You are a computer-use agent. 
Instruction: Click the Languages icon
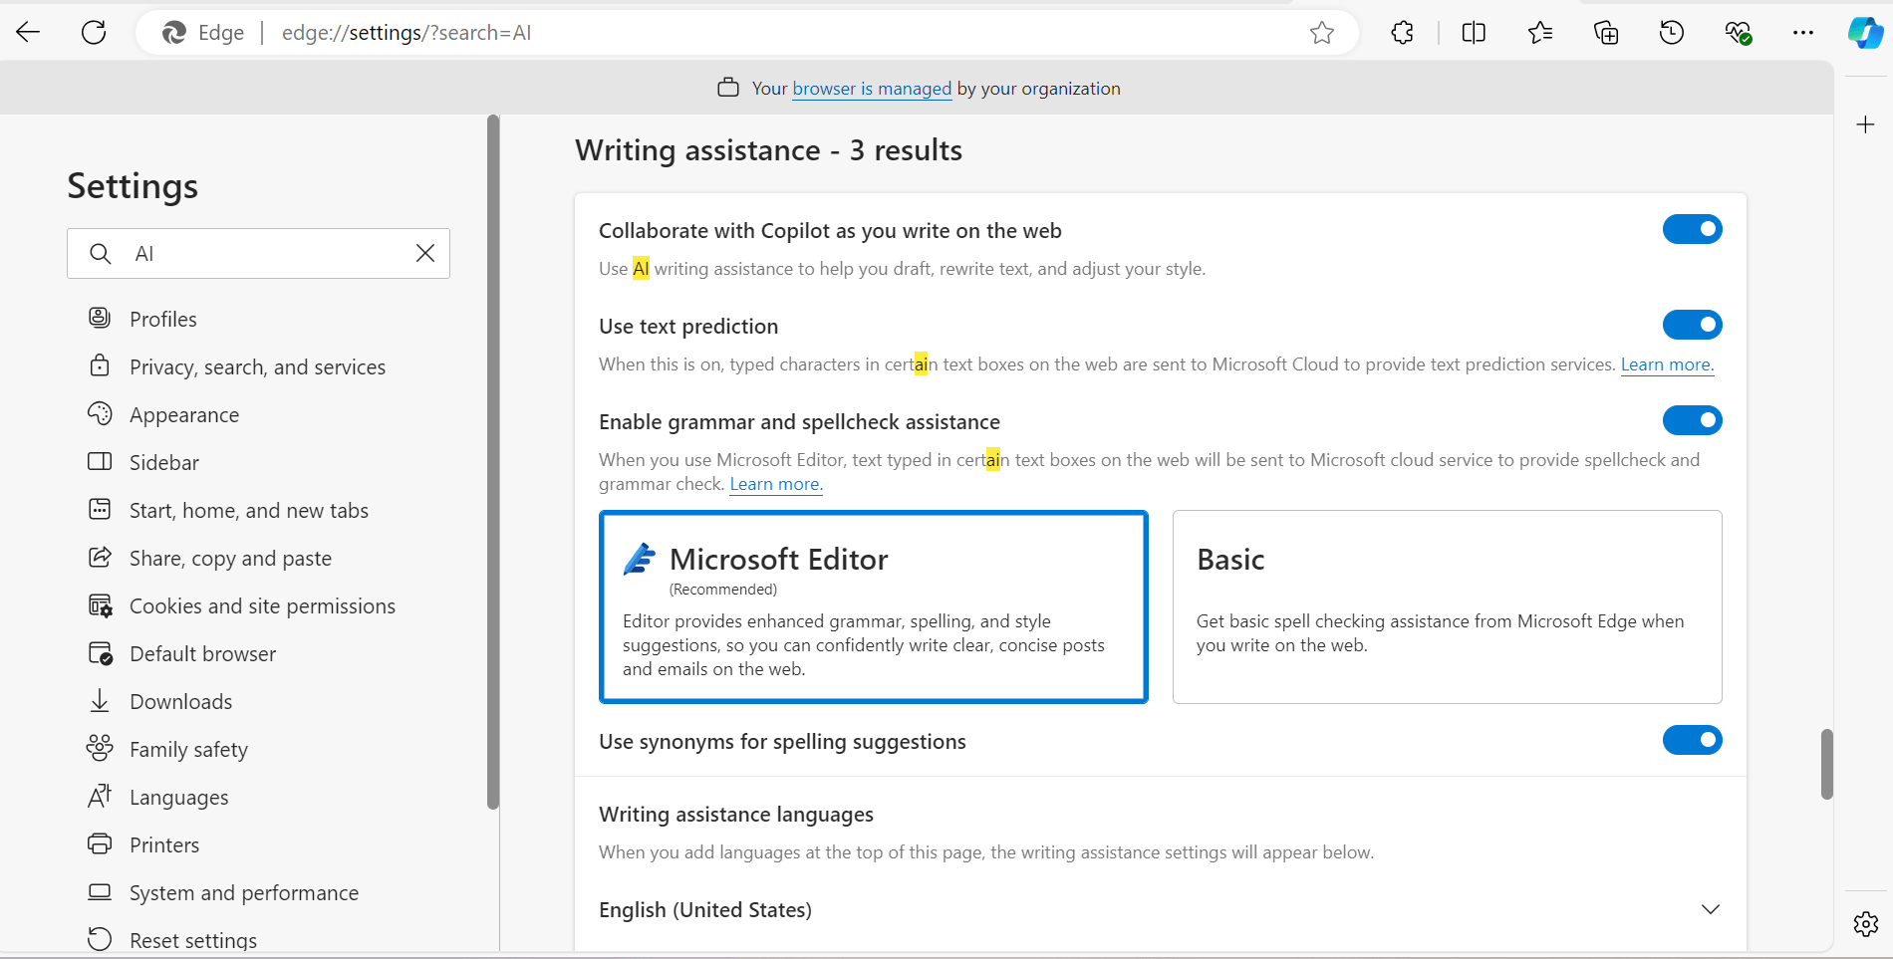tap(100, 796)
